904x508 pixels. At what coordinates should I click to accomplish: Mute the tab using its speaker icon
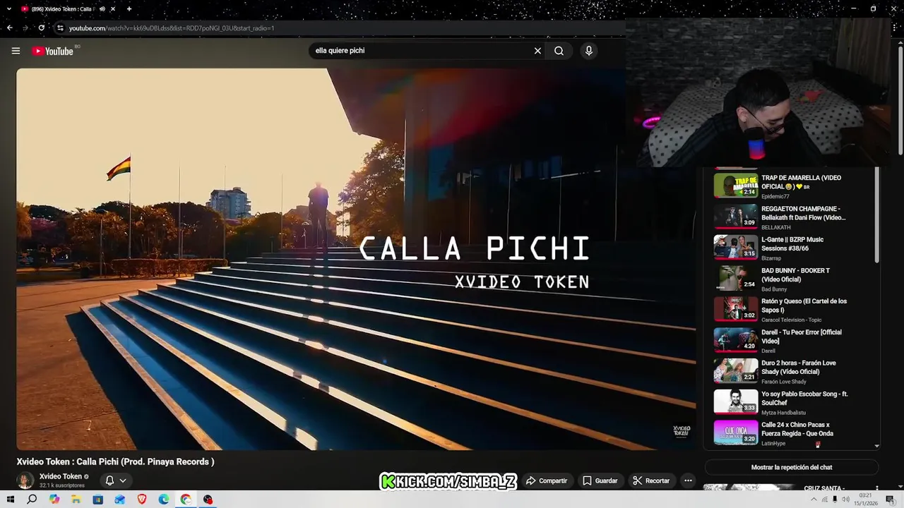click(102, 9)
